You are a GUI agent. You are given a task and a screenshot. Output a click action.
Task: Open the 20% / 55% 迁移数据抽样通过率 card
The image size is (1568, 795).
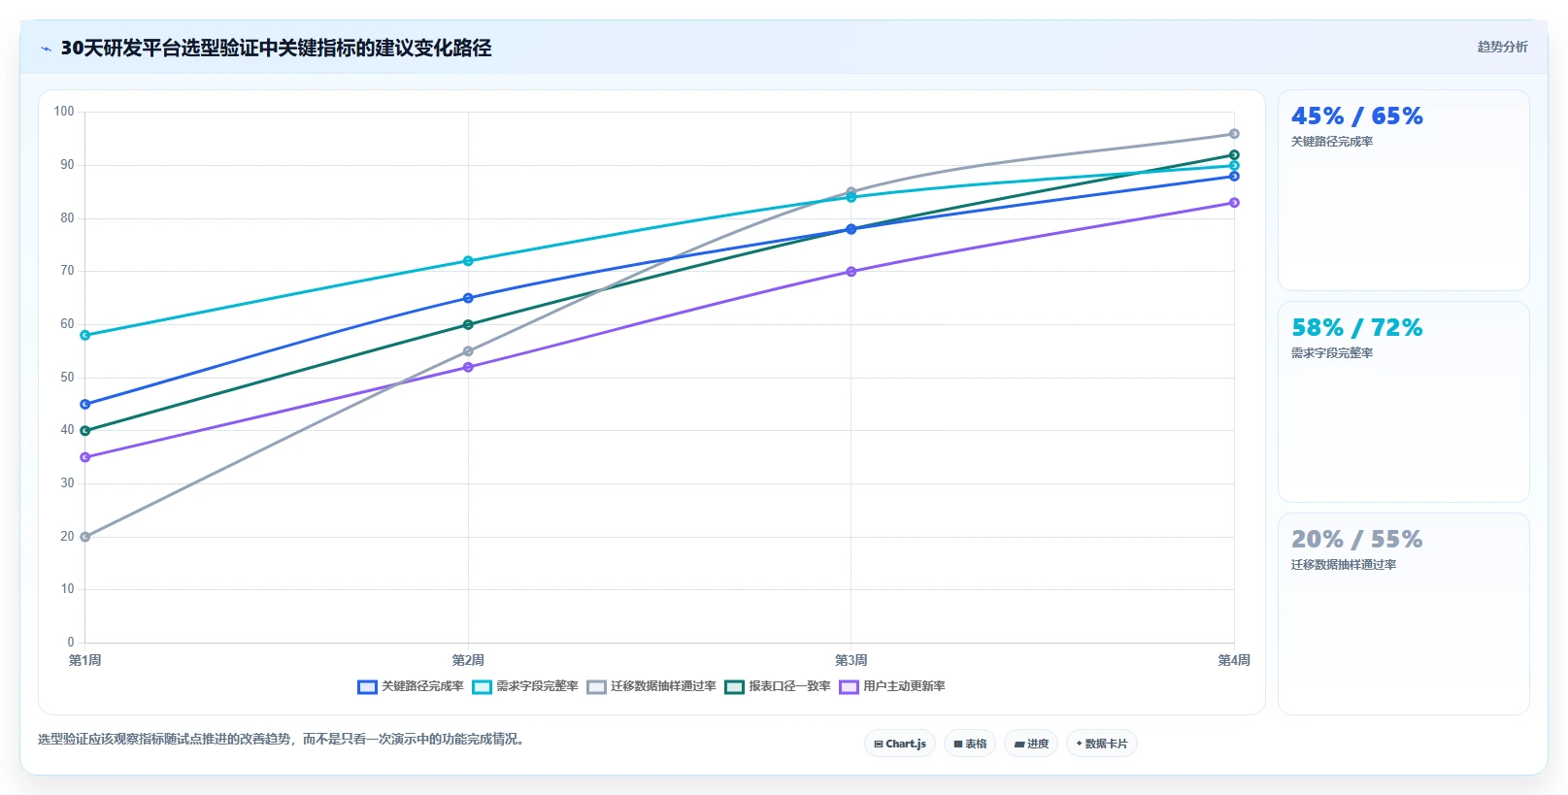tap(1404, 613)
